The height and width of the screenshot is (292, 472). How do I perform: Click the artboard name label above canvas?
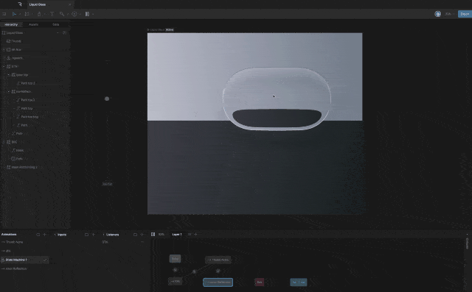point(157,29)
